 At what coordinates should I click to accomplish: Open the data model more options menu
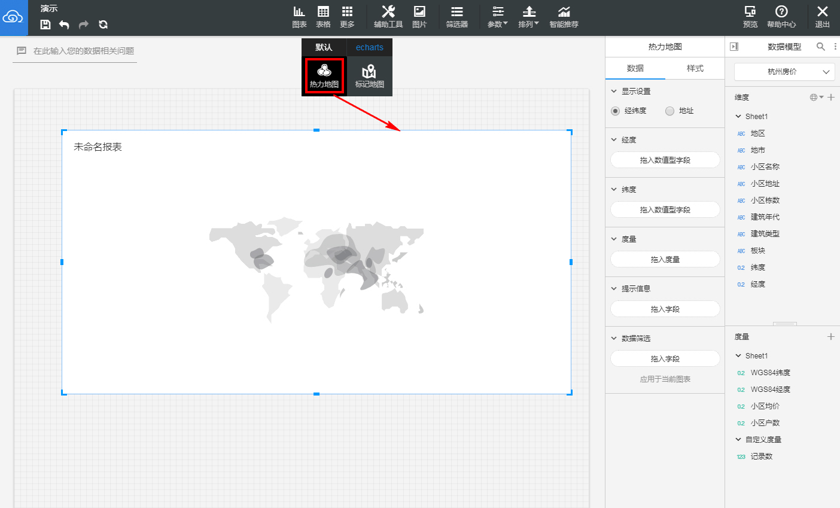[x=835, y=47]
